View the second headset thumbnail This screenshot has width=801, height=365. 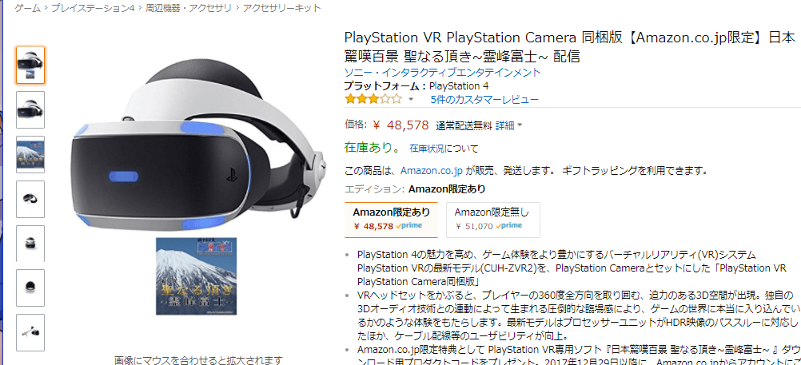pyautogui.click(x=30, y=109)
